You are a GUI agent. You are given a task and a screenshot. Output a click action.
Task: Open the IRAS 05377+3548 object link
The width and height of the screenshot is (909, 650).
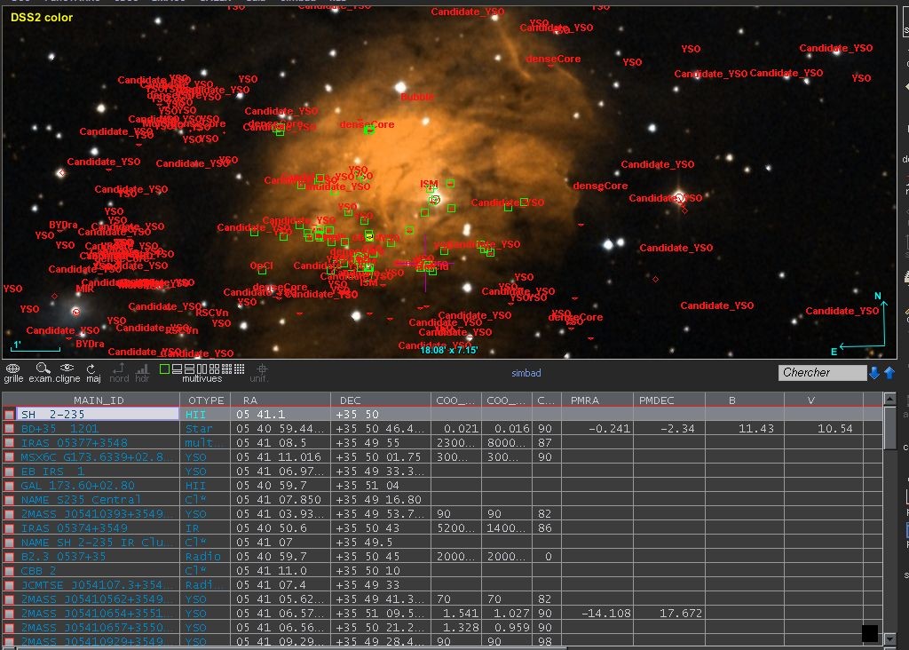(75, 443)
